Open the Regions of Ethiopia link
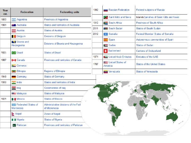191x143 pixels. 54,71
